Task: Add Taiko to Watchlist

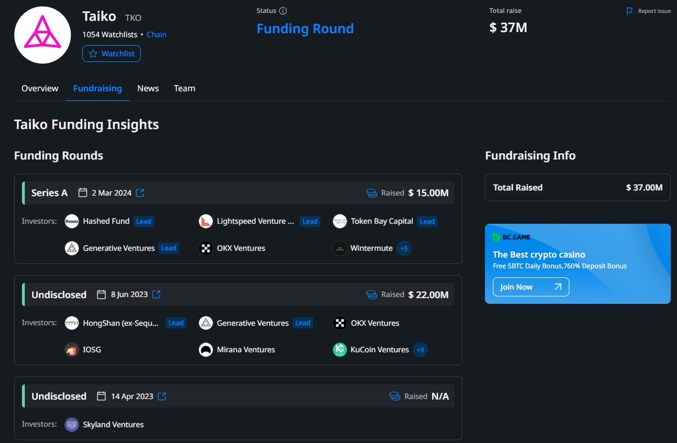Action: pyautogui.click(x=112, y=54)
